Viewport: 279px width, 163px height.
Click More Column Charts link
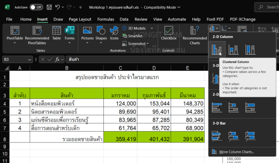[x=236, y=152]
